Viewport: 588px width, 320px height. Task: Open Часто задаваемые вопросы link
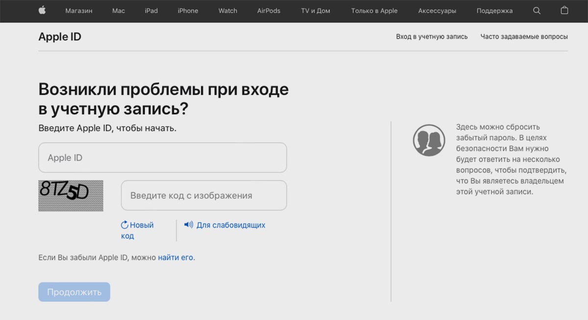click(x=524, y=37)
